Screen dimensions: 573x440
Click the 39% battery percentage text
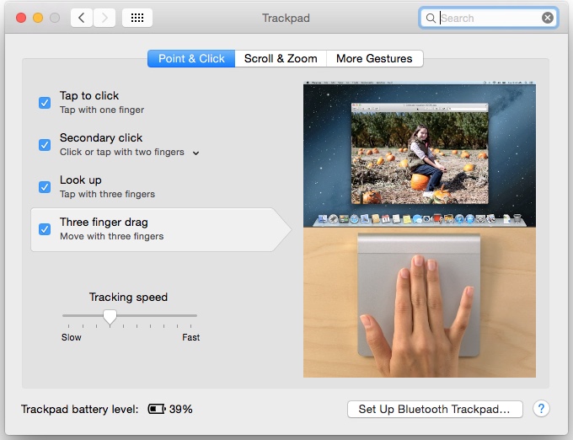[180, 409]
